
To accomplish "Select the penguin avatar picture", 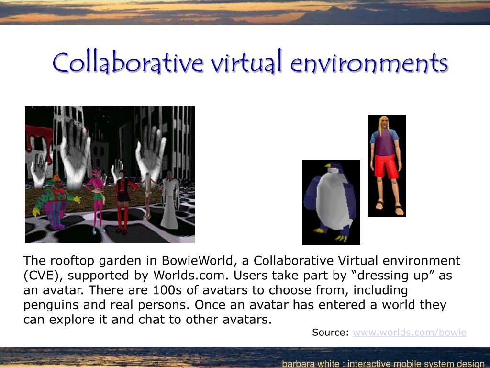I will pyautogui.click(x=331, y=202).
